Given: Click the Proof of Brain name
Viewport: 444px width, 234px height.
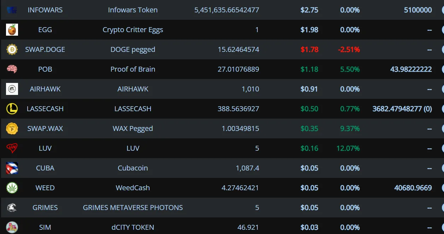Looking at the screenshot, I should tap(133, 69).
